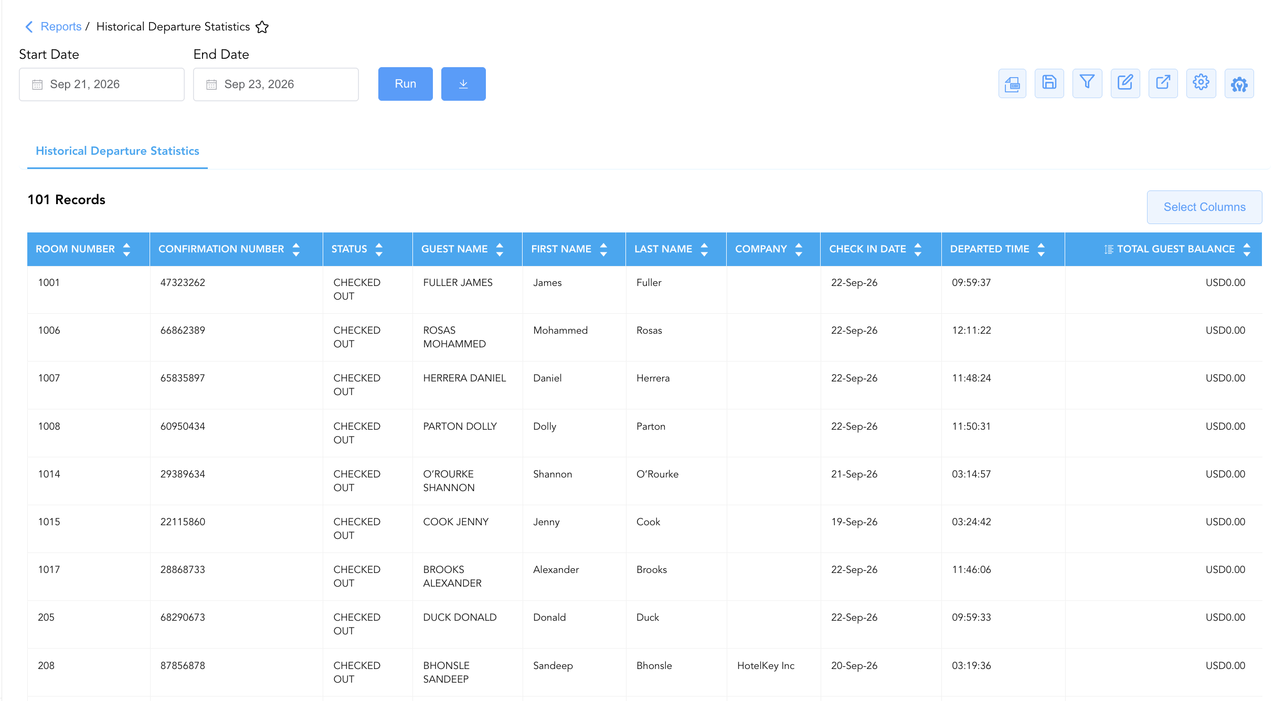Sort by Last Name column arrows
This screenshot has width=1274, height=701.
click(x=704, y=249)
